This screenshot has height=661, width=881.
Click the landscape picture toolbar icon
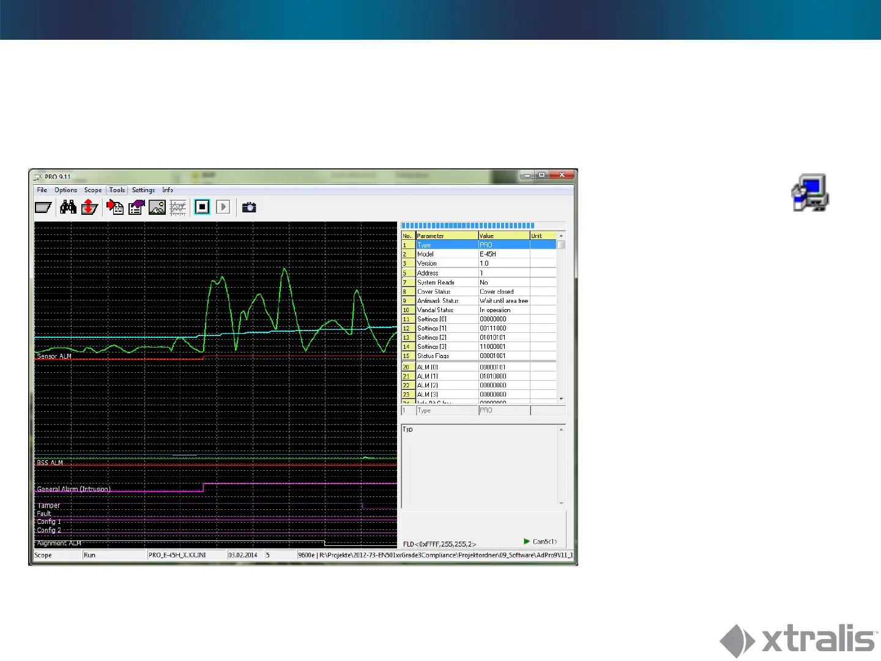pyautogui.click(x=157, y=207)
